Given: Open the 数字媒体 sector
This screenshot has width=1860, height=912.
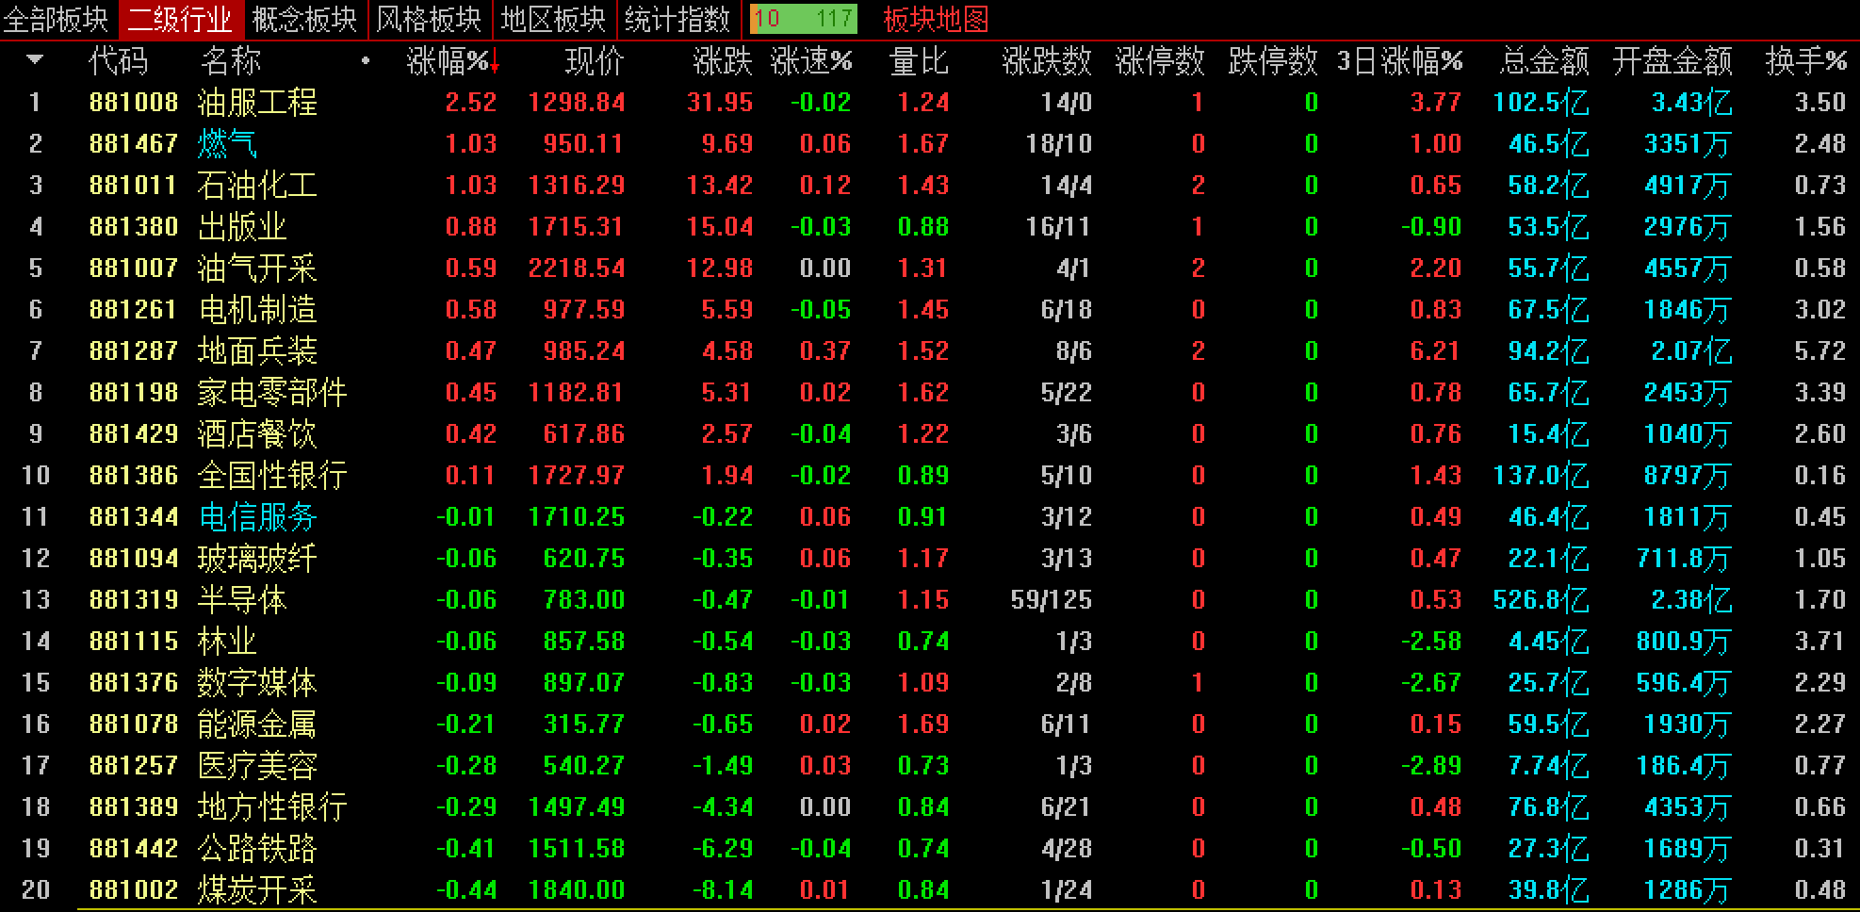Looking at the screenshot, I should [257, 682].
